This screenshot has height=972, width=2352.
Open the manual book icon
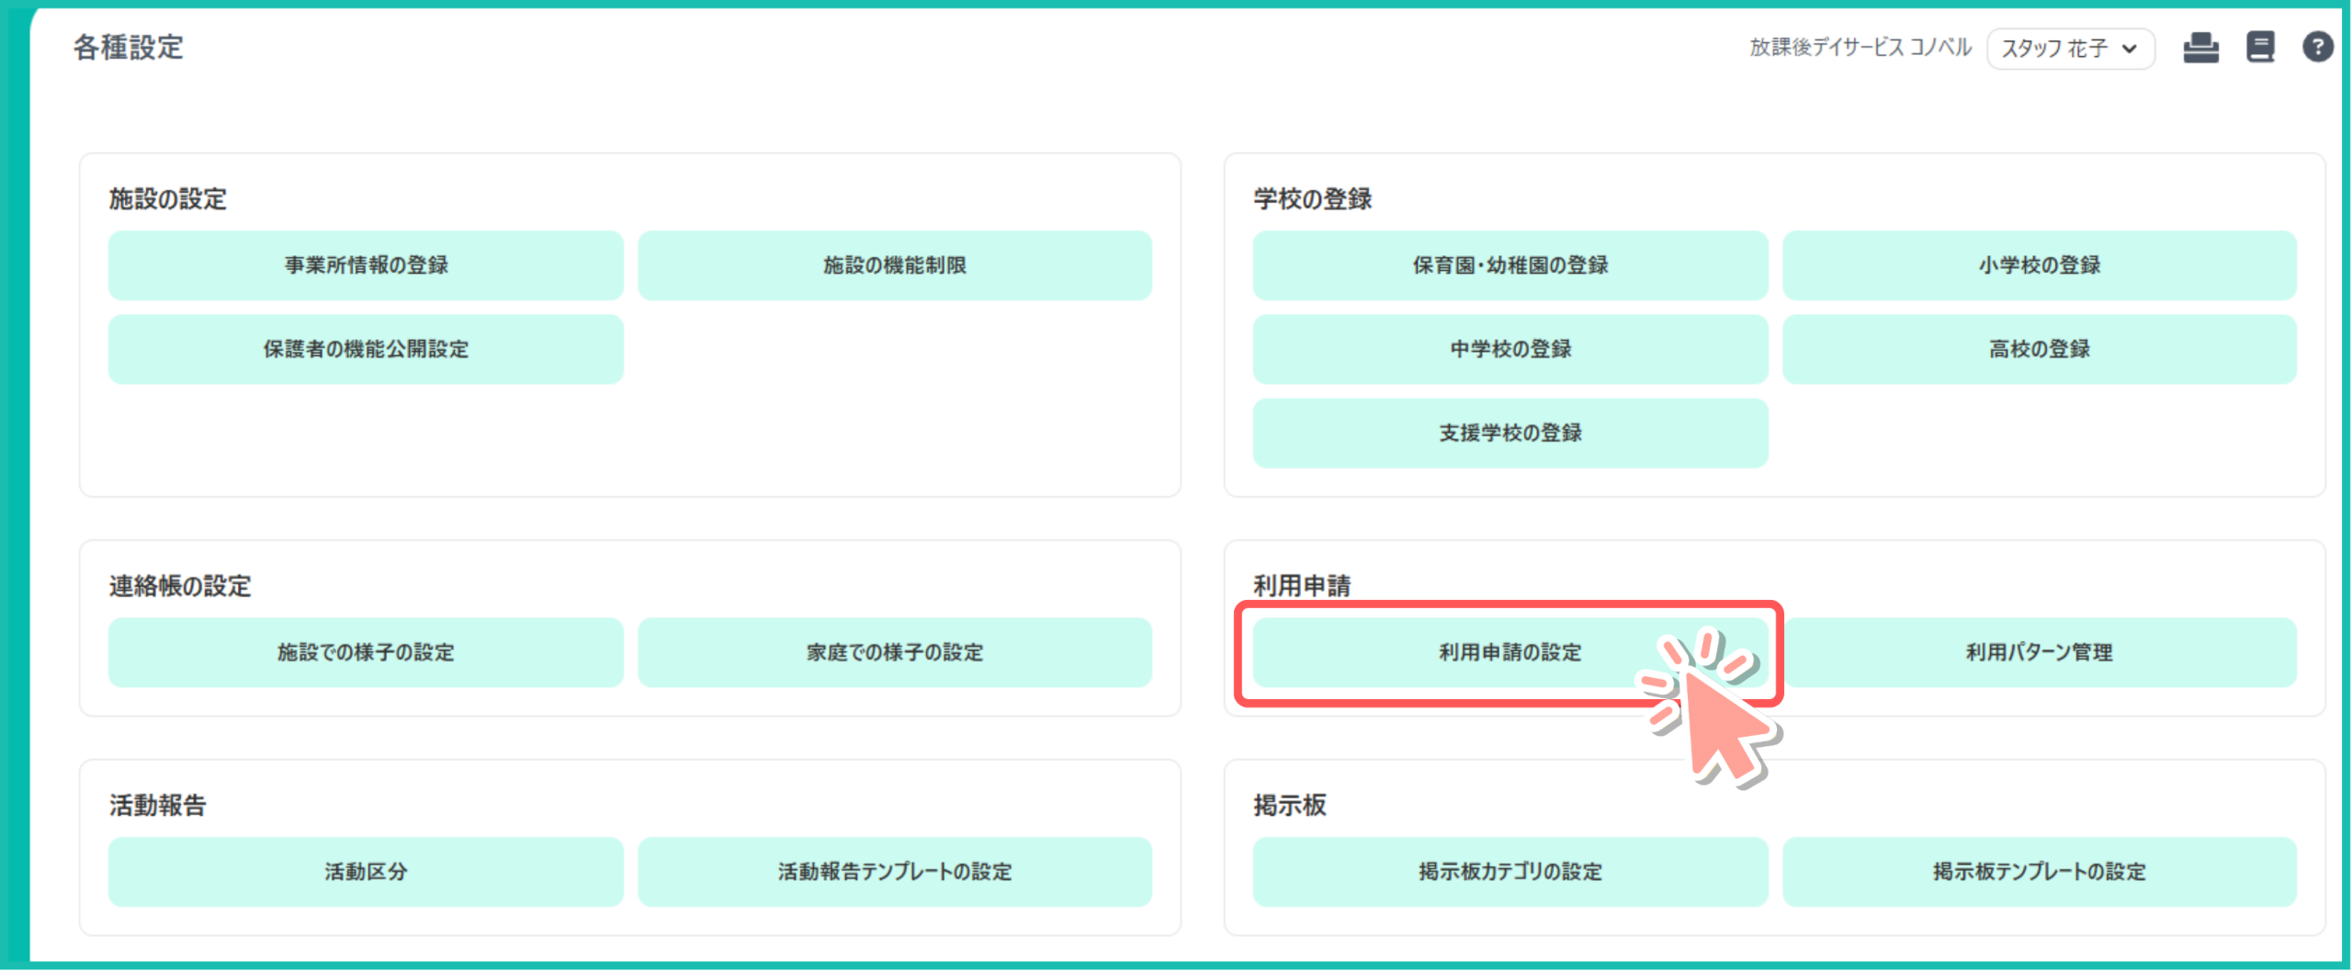click(2260, 47)
